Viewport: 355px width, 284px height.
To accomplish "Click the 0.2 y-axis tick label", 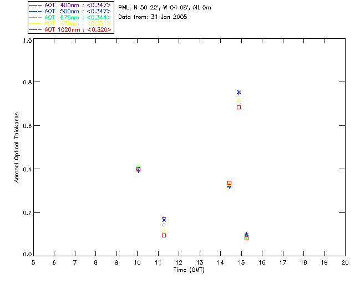I will (27, 213).
